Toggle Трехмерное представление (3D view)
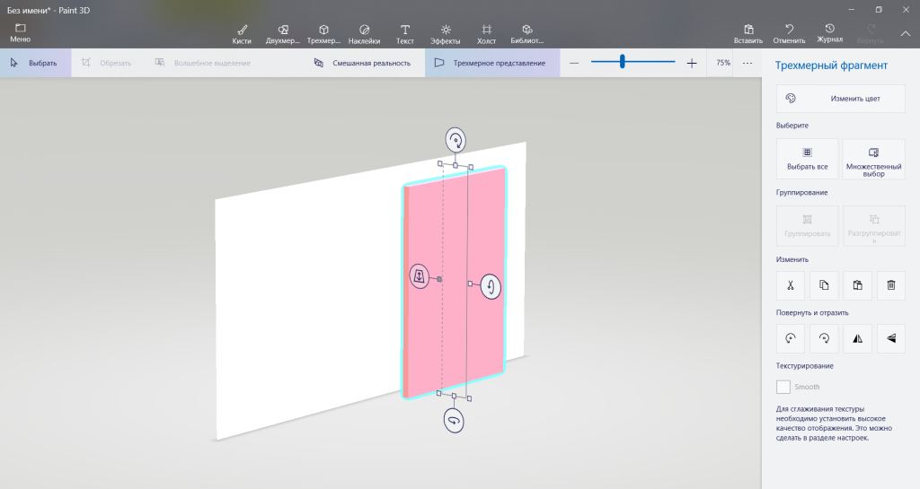 click(x=491, y=63)
